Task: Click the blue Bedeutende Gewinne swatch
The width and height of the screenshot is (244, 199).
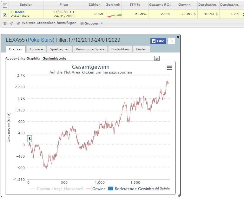Action: coord(111,188)
